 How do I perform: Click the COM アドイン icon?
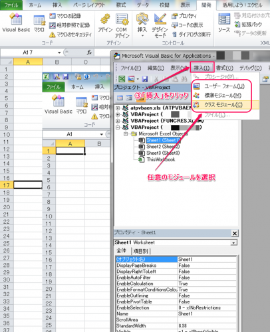tap(122, 25)
